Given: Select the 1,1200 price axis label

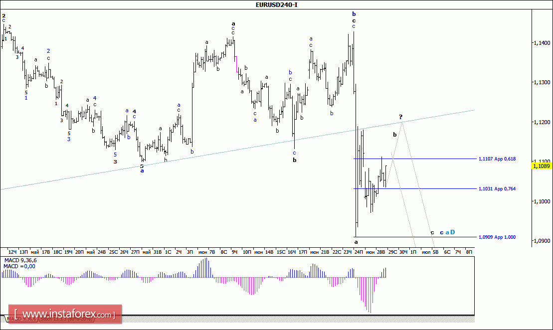Looking at the screenshot, I should (542, 122).
